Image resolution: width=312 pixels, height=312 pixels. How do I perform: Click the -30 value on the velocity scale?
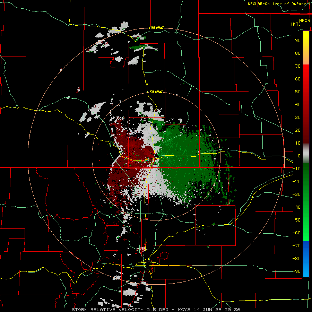[296, 194]
